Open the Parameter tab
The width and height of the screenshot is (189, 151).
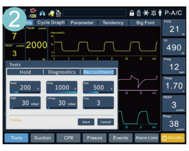pos(82,23)
